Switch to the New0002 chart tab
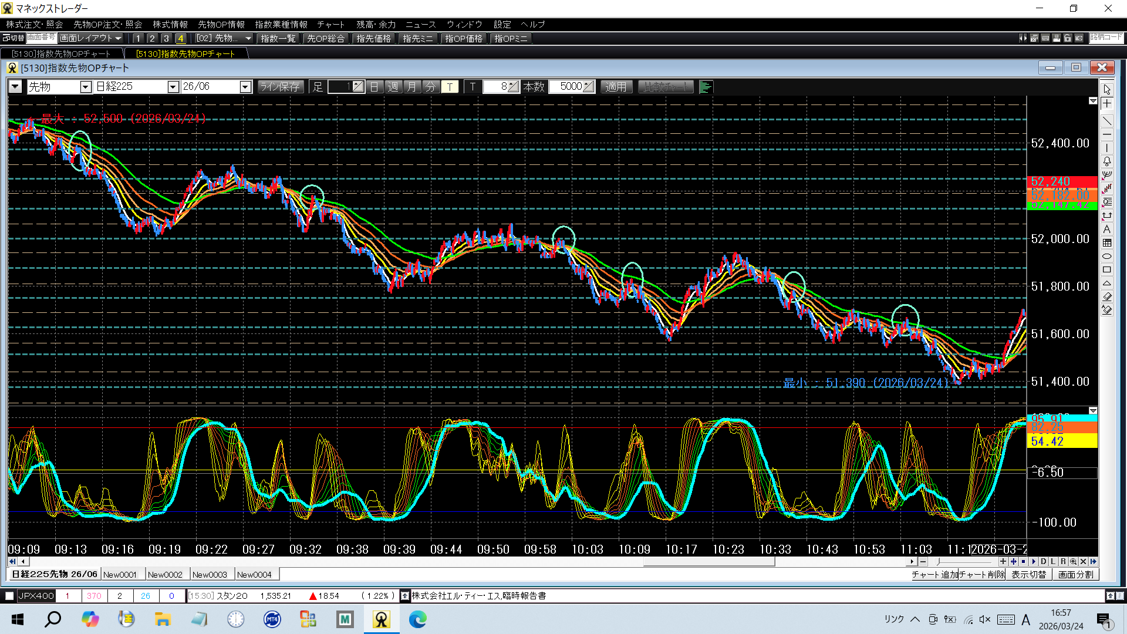 point(165,575)
